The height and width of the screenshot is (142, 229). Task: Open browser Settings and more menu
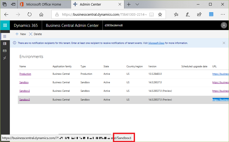coord(223,14)
